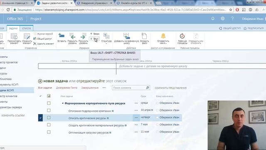Screen dimensions: 266x150
Task: Open Журнал версий from the ribbon
Action: 43,34
